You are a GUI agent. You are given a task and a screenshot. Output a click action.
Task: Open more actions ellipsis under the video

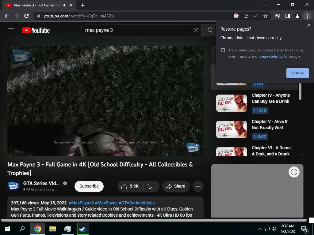(x=198, y=186)
